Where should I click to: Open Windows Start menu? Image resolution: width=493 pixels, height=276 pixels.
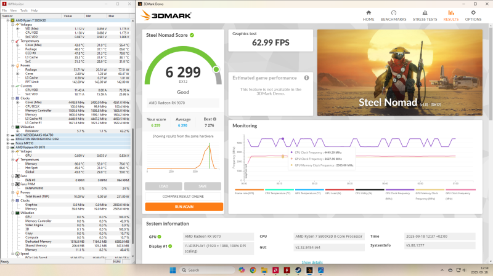(x=173, y=270)
